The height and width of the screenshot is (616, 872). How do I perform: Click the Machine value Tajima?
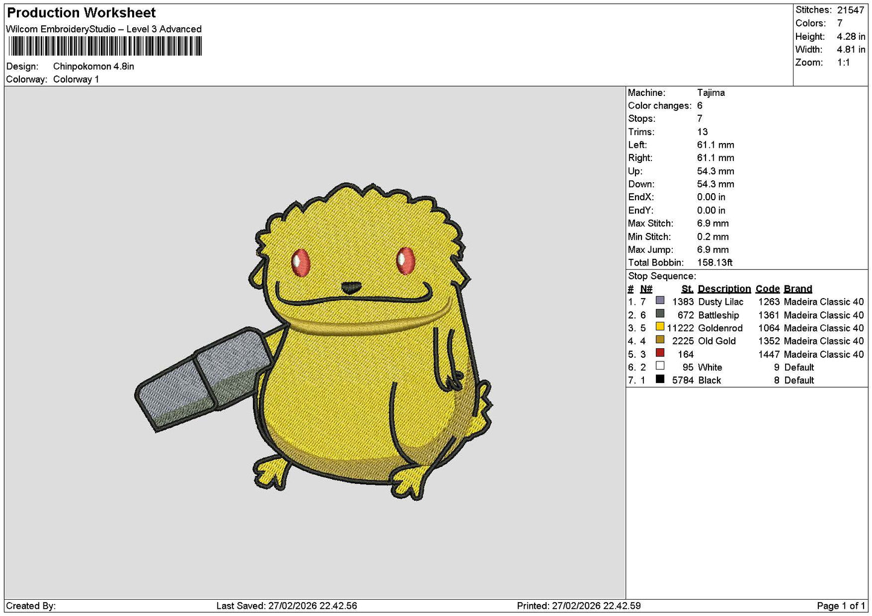coord(711,92)
